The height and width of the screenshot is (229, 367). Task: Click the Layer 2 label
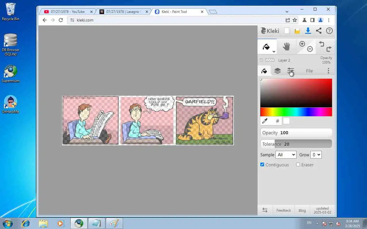point(284,60)
